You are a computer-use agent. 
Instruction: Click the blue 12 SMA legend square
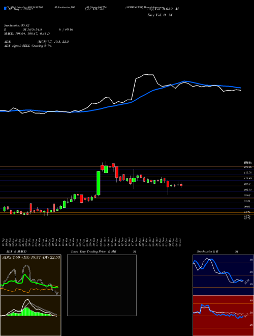pyautogui.click(x=5, y=9)
